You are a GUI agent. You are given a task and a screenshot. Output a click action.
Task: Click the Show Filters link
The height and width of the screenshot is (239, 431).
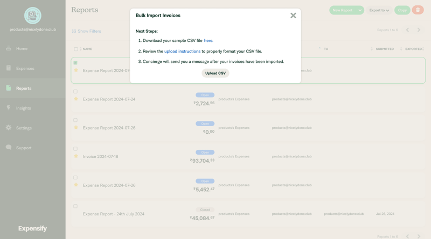coord(89,31)
